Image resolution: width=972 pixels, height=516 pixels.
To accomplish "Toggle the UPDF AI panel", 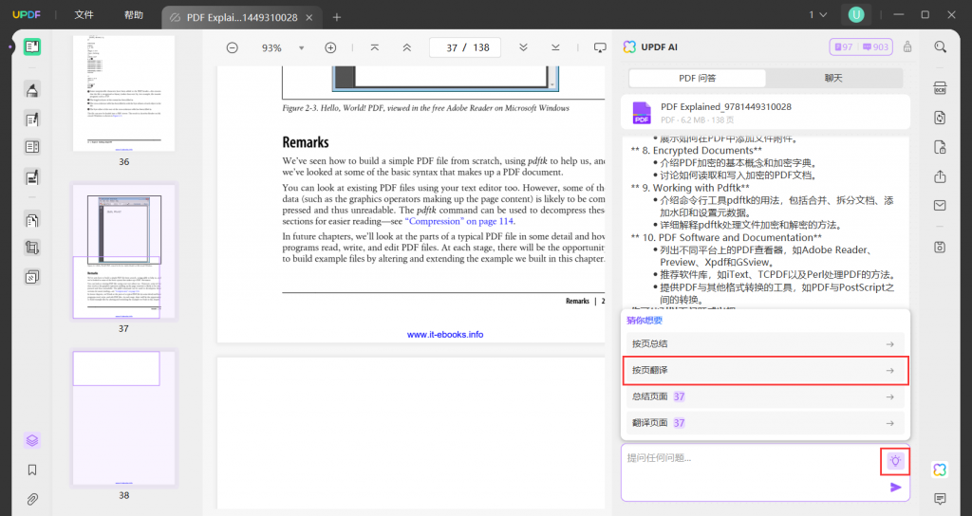I will pos(941,470).
